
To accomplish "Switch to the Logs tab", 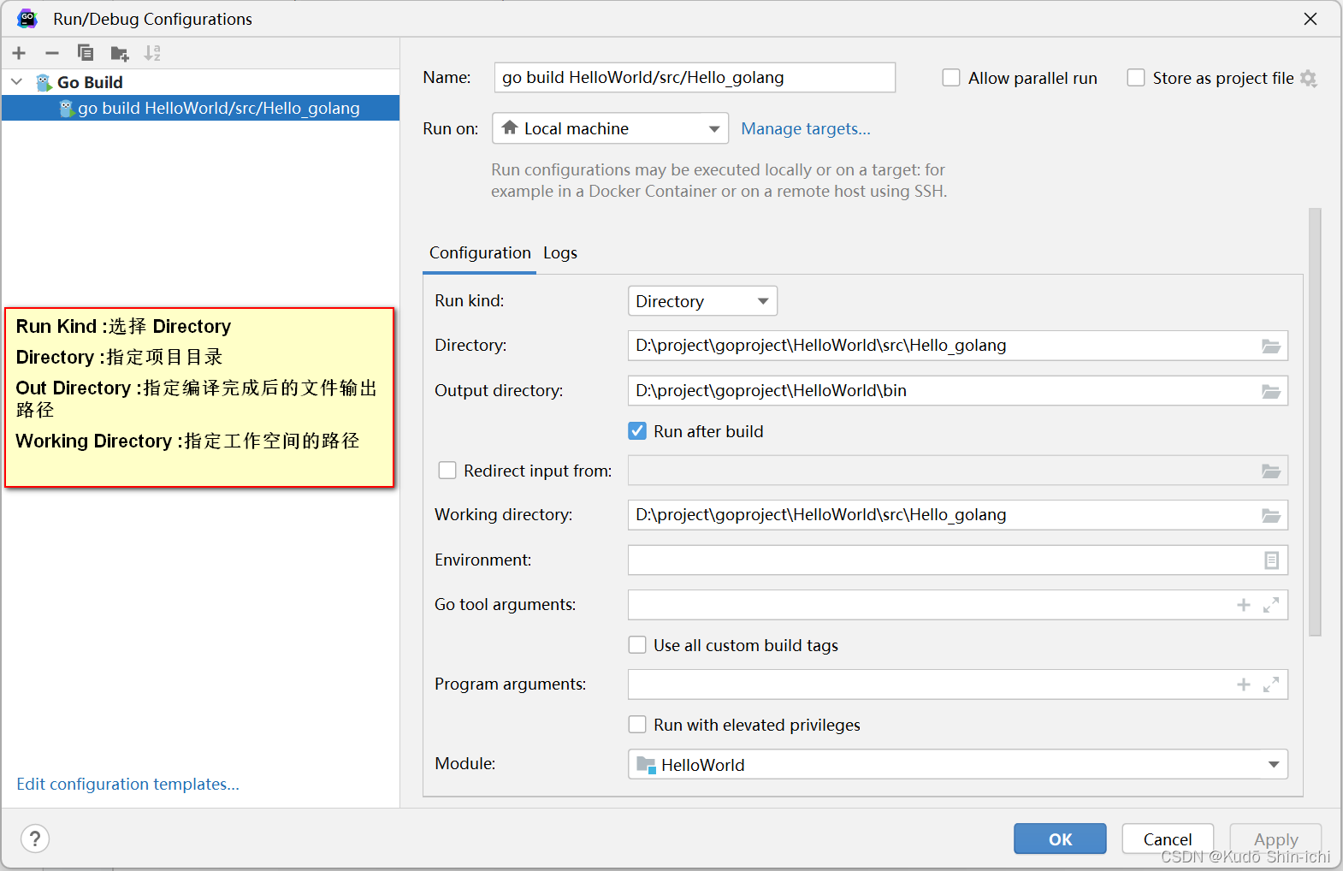I will 560,253.
